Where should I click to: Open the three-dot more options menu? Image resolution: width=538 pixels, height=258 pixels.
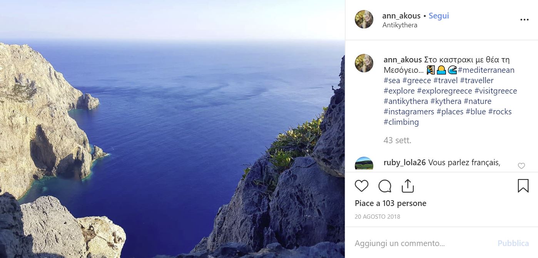(524, 20)
